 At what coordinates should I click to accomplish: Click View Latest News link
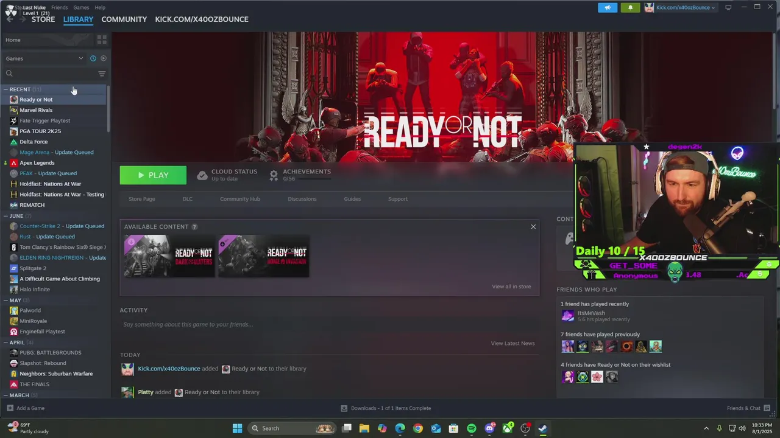click(x=512, y=343)
